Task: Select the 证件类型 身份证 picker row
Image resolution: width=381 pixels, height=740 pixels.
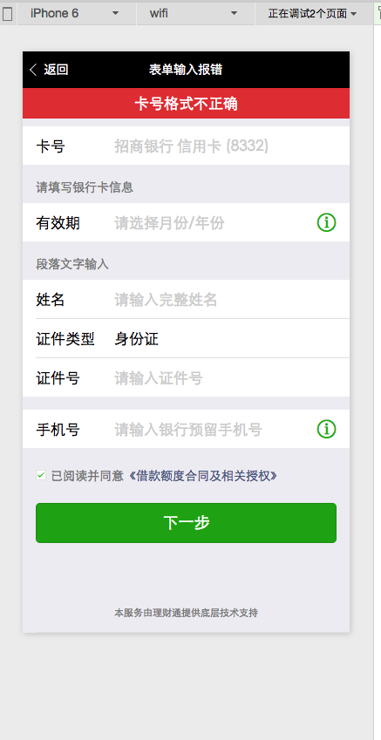Action: click(186, 339)
